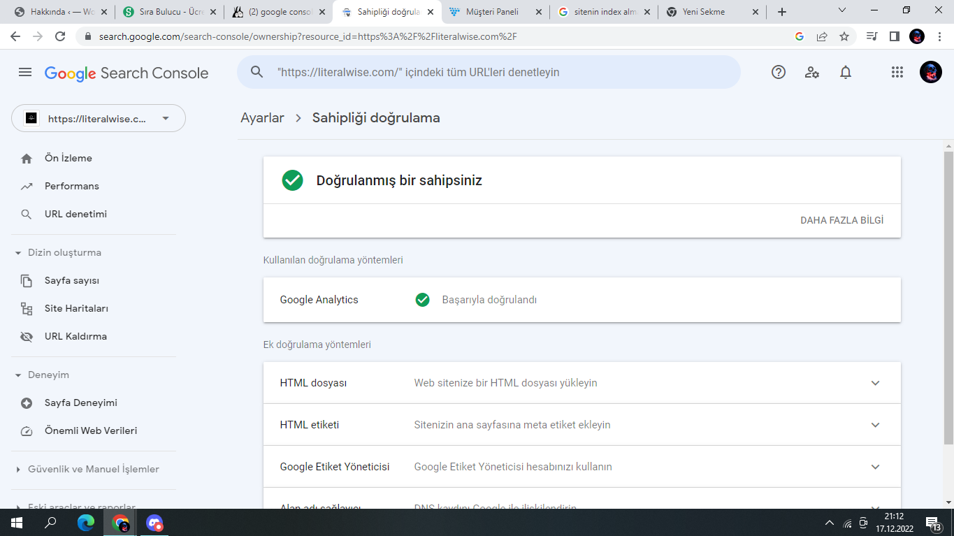The height and width of the screenshot is (536, 954).
Task: Click the magnifier icon in URL inspection bar
Action: click(256, 72)
